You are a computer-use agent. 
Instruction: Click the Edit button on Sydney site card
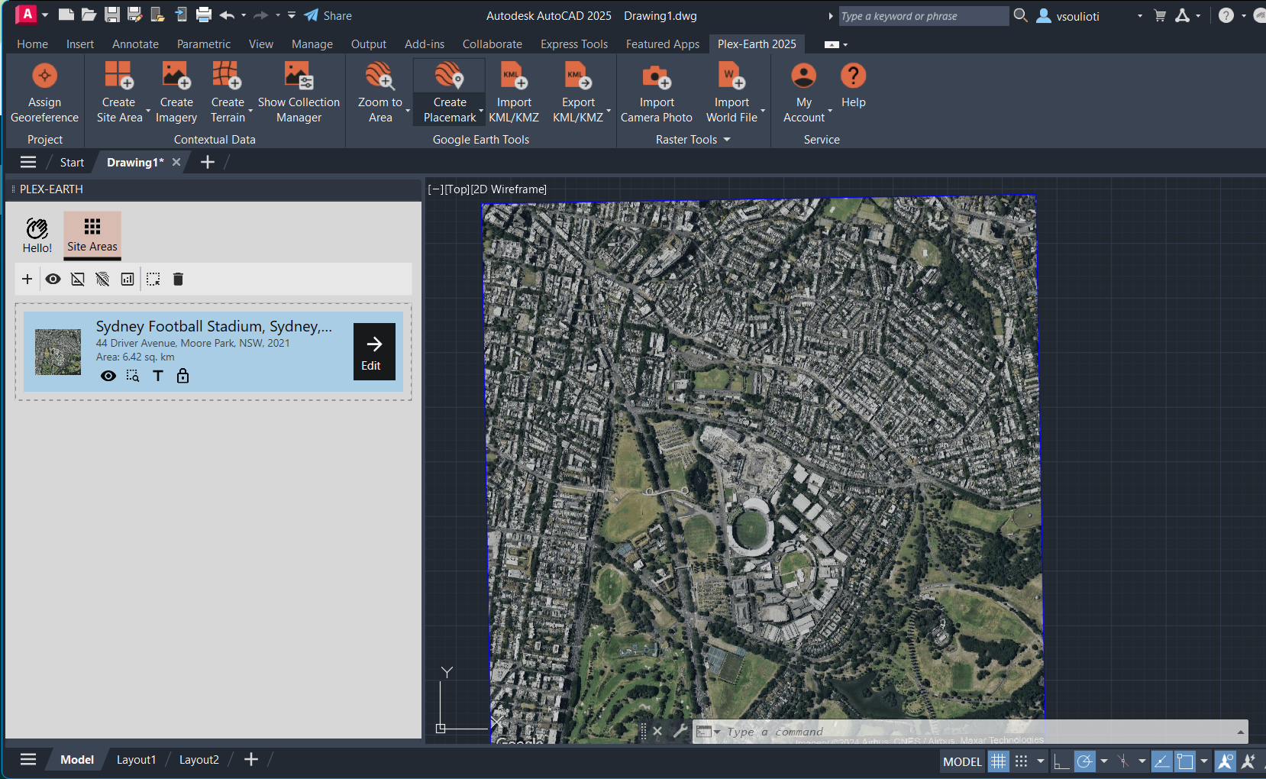374,351
